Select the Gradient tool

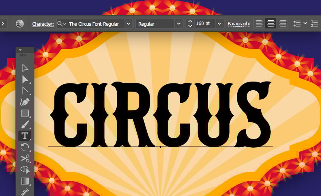[25, 181]
